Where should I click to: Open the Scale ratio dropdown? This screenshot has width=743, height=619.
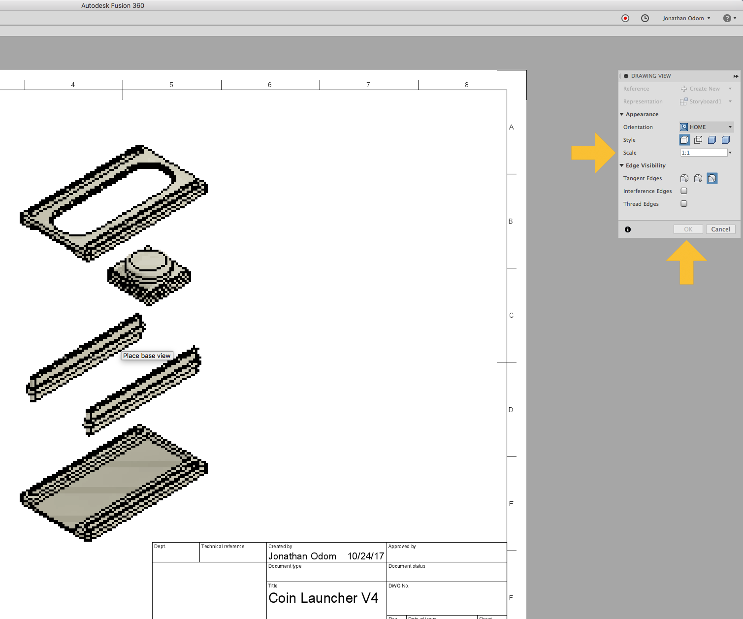tap(730, 152)
